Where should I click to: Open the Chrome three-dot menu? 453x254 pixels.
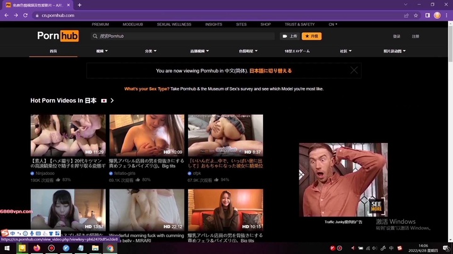tap(446, 15)
